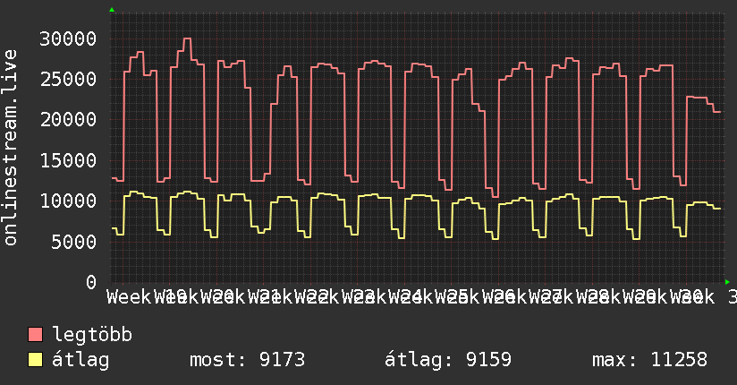Click the átlag legend label beside yellow swatch
This screenshot has height=385, width=737.
coord(80,360)
